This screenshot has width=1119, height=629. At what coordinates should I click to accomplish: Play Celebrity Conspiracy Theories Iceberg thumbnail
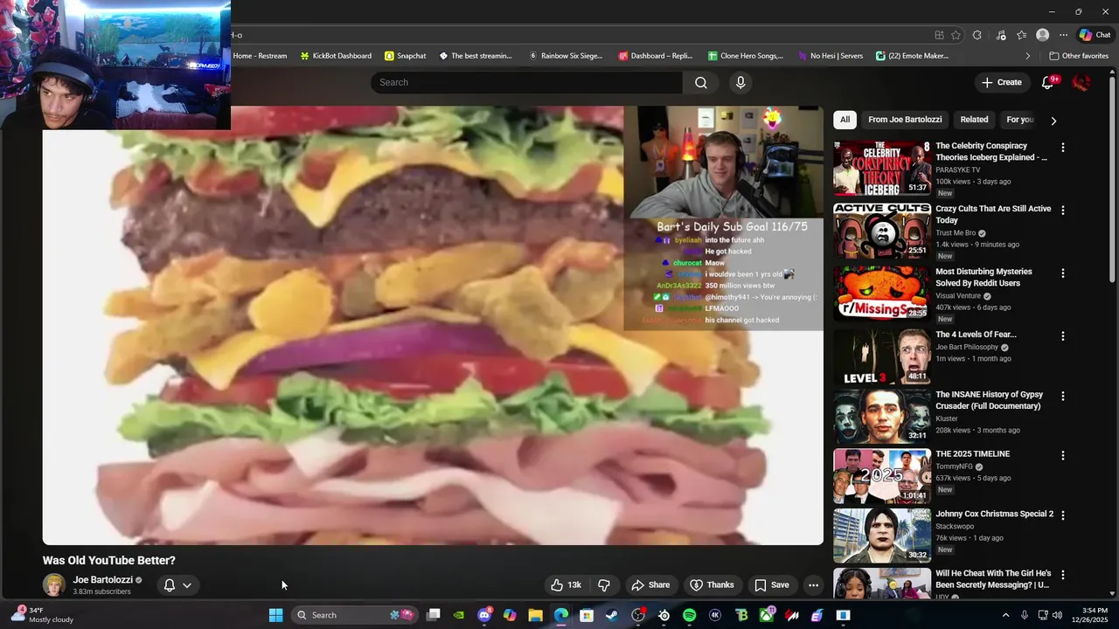(x=882, y=168)
